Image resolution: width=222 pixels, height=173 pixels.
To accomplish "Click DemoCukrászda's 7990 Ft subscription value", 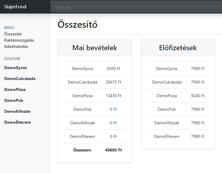I will point(198,82).
